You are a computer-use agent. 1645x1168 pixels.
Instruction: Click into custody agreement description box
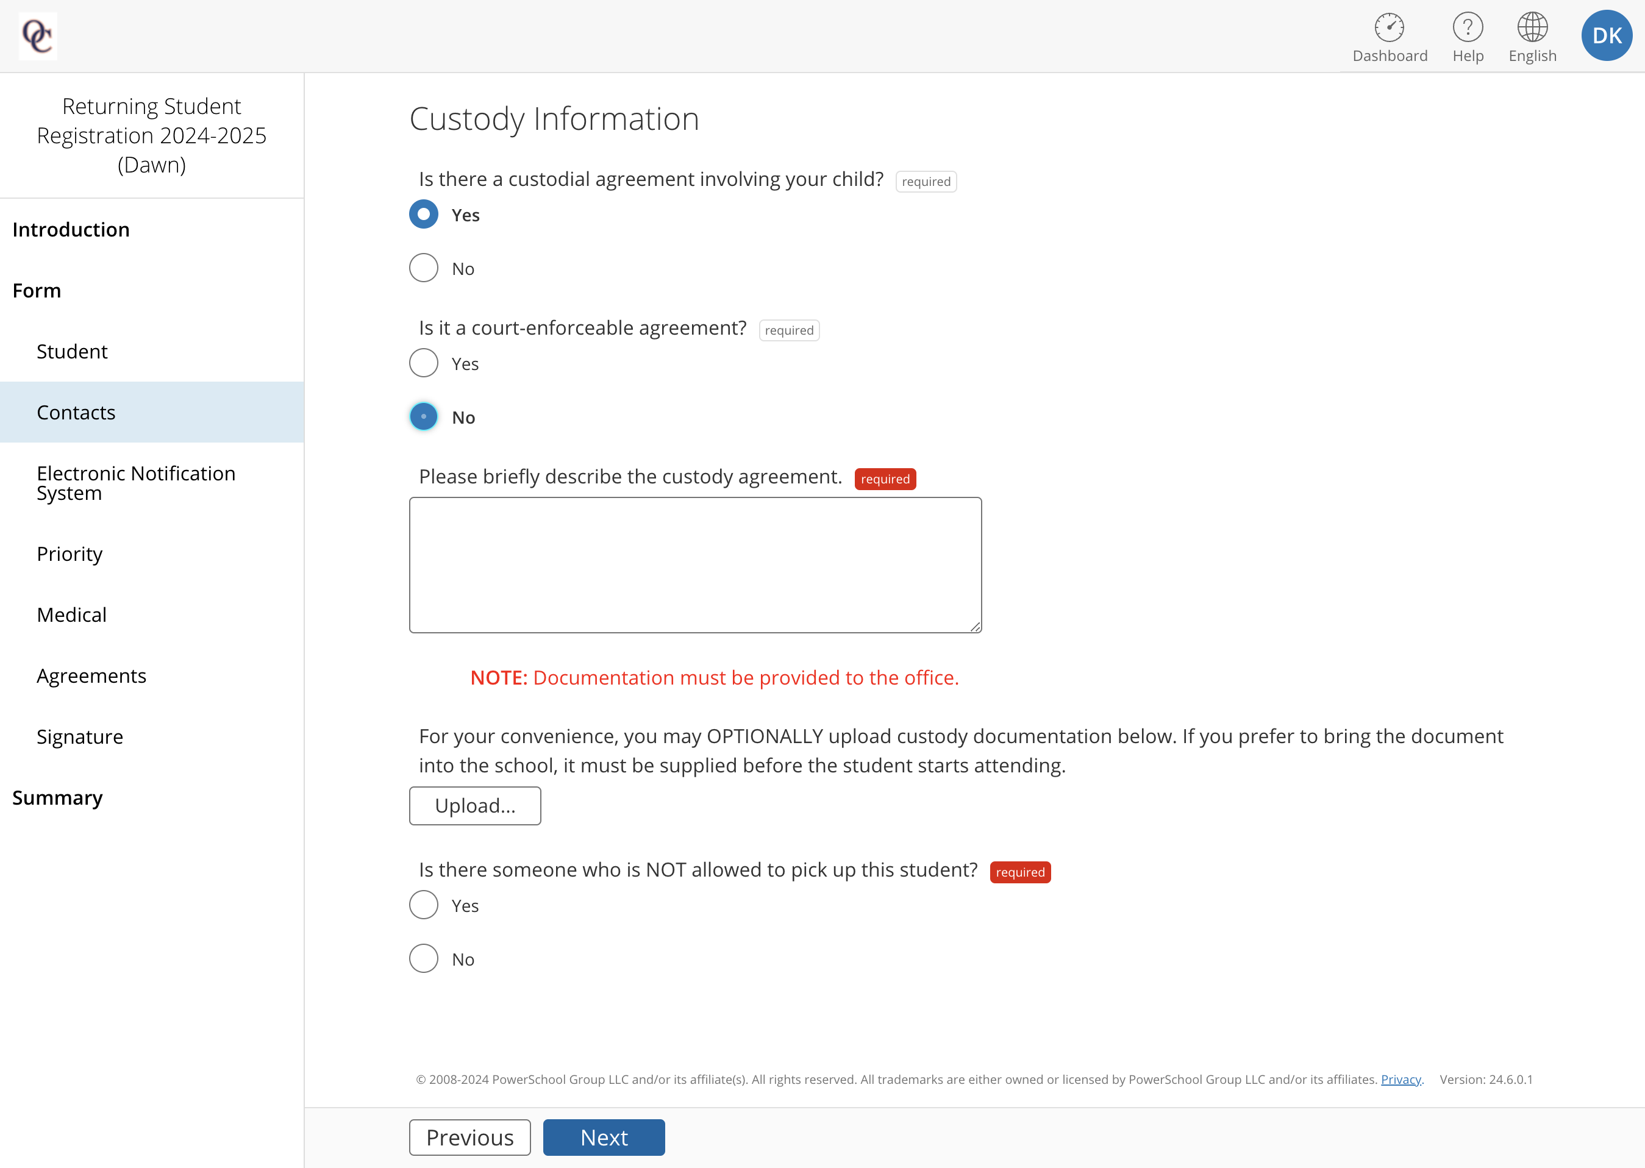click(696, 565)
